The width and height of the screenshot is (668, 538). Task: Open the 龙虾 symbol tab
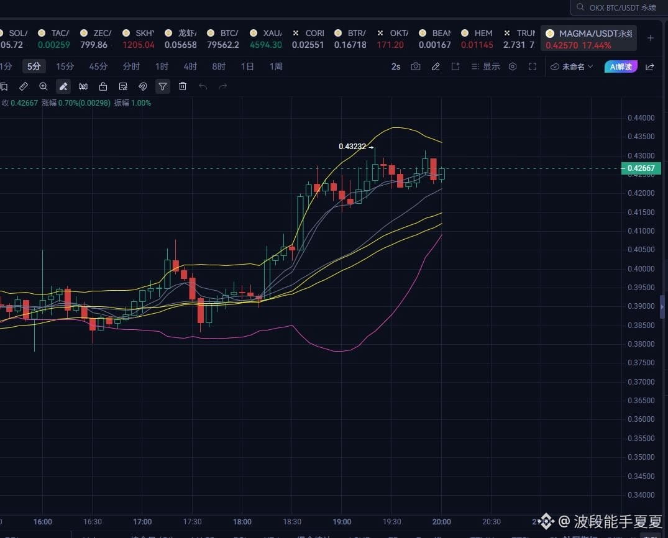pyautogui.click(x=181, y=39)
